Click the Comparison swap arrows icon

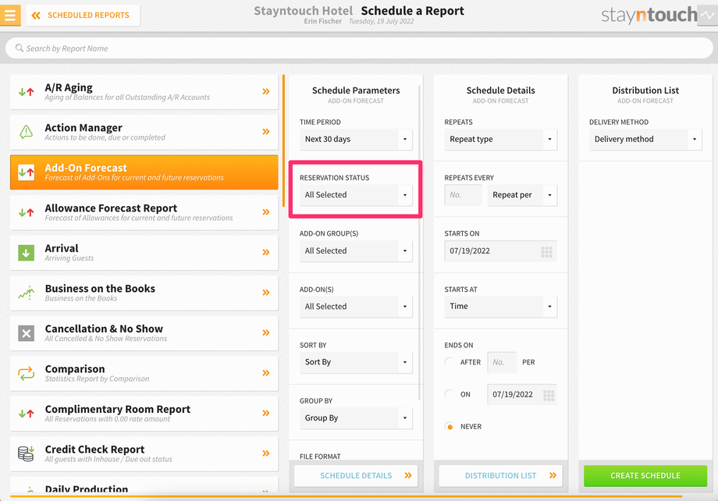pyautogui.click(x=26, y=373)
